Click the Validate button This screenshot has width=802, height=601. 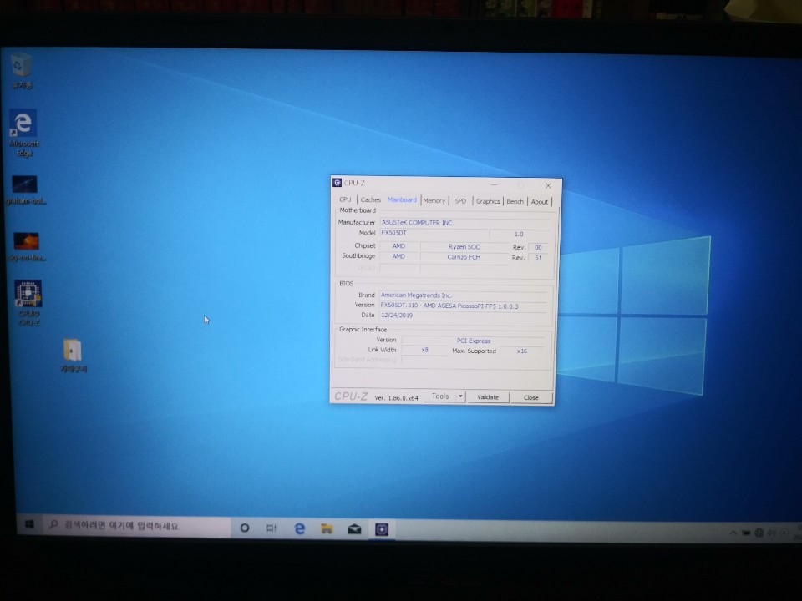(488, 397)
